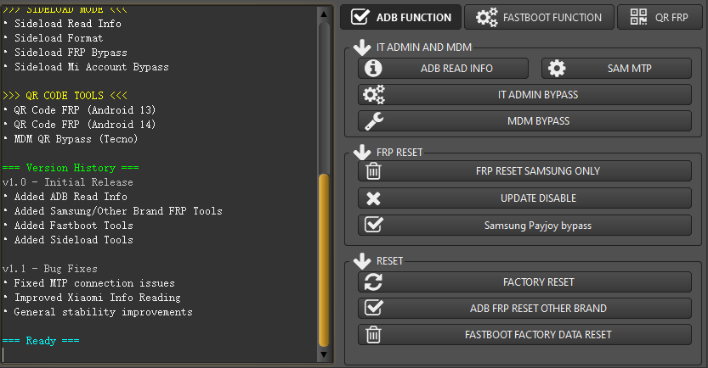Image resolution: width=708 pixels, height=368 pixels.
Task: Click the down arrow by FRP RESET group
Action: tap(362, 153)
